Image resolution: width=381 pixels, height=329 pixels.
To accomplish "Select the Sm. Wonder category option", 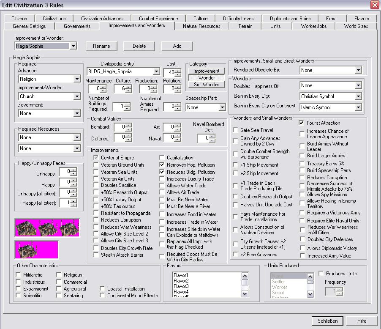I will tap(207, 85).
